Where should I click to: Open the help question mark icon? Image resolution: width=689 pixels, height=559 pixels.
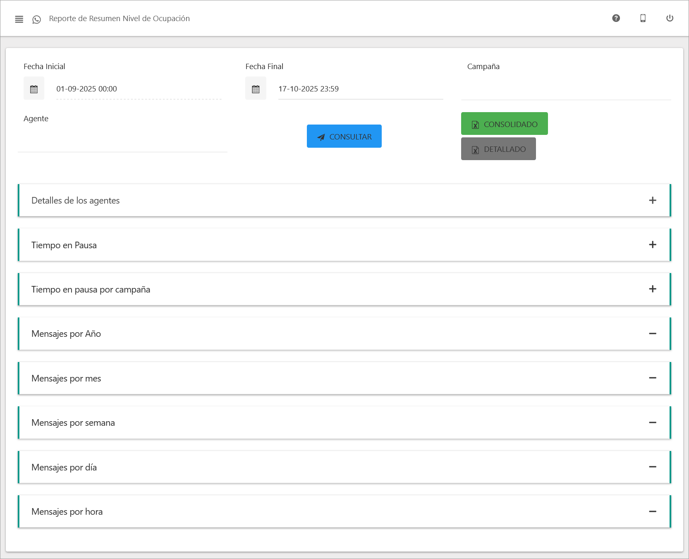(x=616, y=18)
